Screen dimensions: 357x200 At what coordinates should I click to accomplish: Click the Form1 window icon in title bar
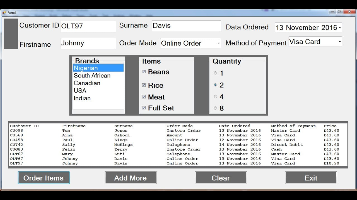click(x=4, y=13)
